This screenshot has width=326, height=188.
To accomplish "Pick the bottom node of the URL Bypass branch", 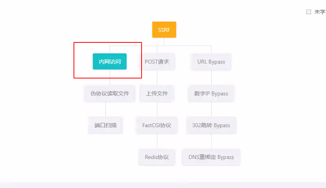I will [x=211, y=157].
